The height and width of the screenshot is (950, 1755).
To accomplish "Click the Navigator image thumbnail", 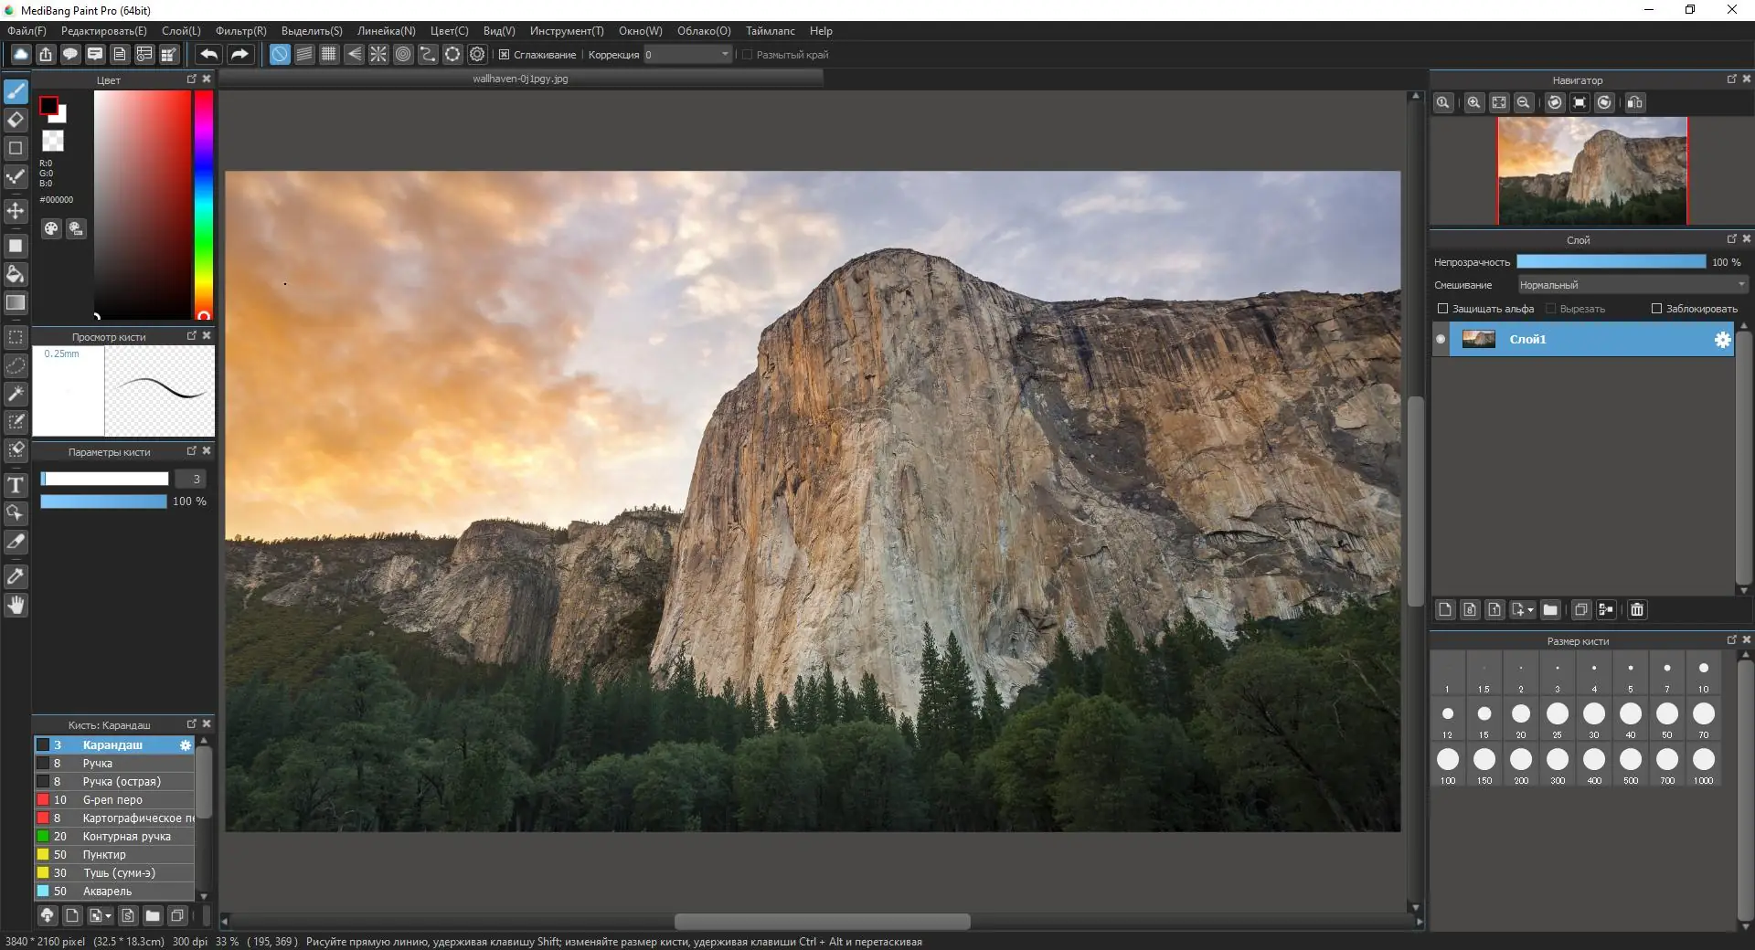I will pos(1592,171).
